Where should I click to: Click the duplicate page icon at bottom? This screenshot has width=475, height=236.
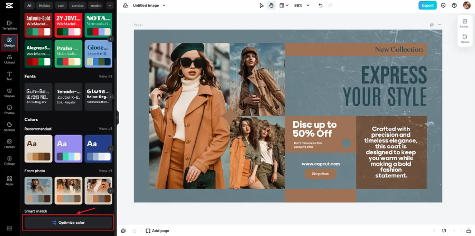[123, 230]
